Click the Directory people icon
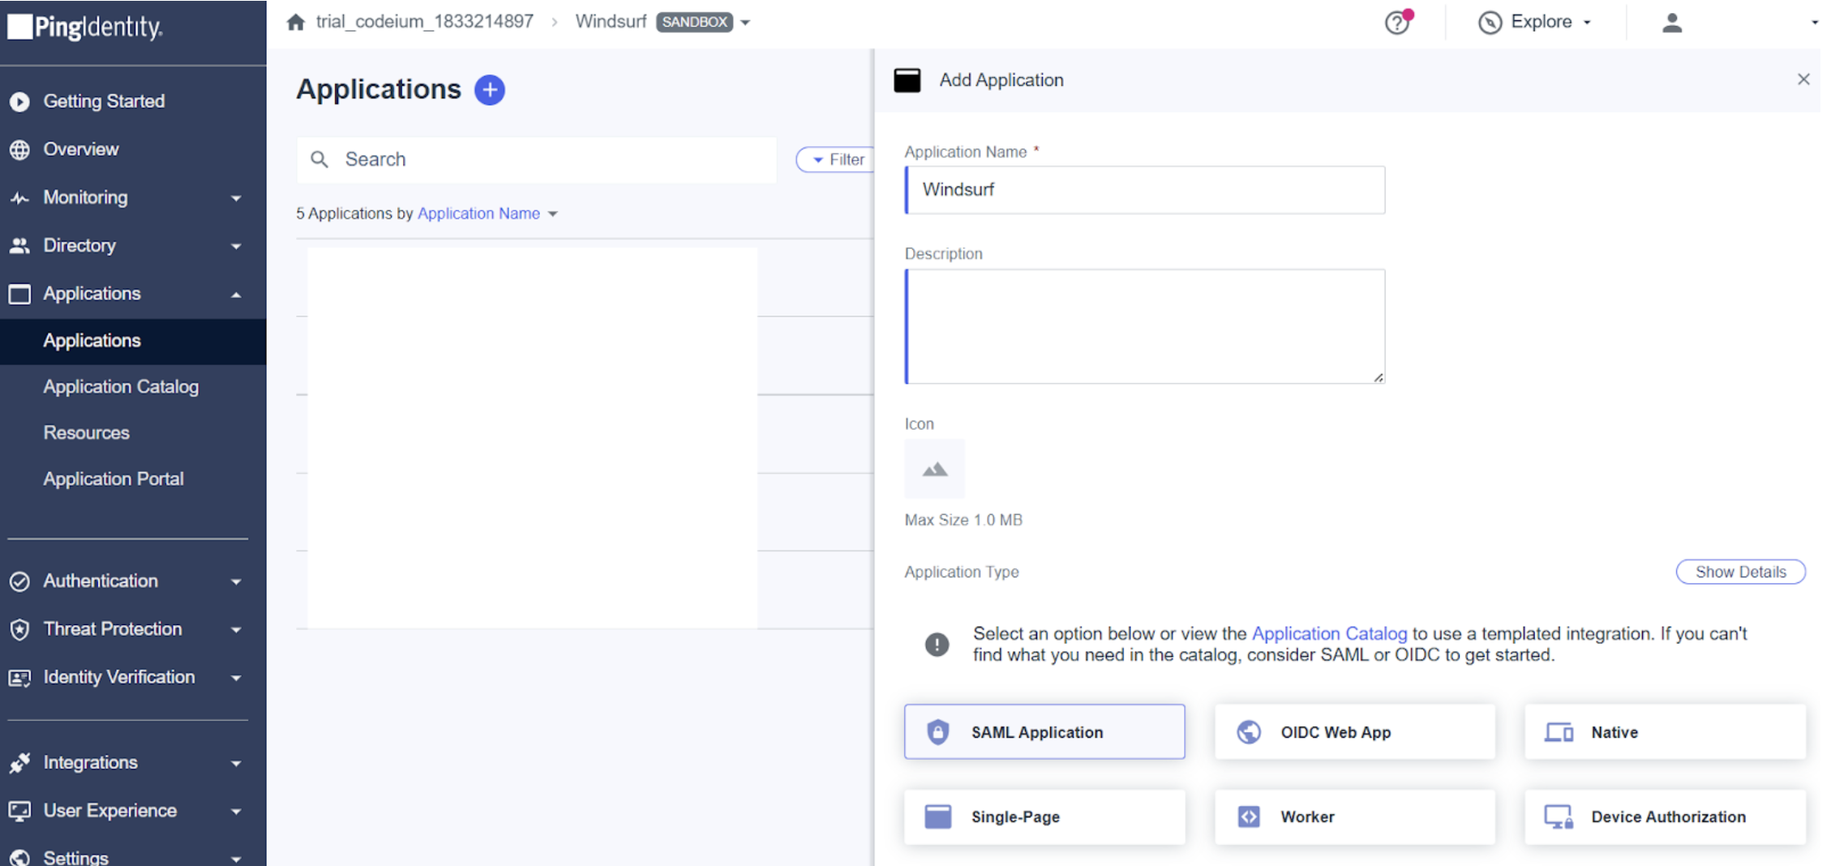 (x=19, y=246)
